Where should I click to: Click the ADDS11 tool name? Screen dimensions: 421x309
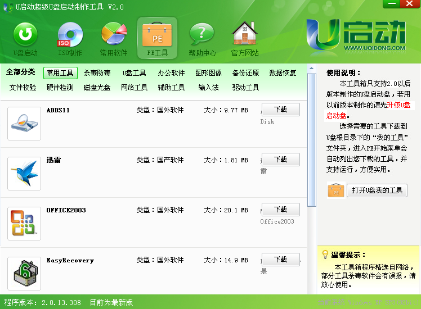click(x=59, y=110)
